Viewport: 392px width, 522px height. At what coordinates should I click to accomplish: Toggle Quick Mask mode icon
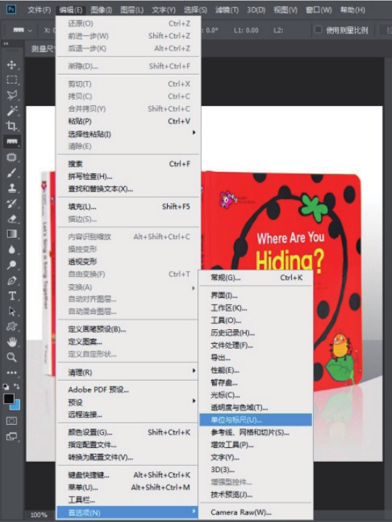pos(12,421)
